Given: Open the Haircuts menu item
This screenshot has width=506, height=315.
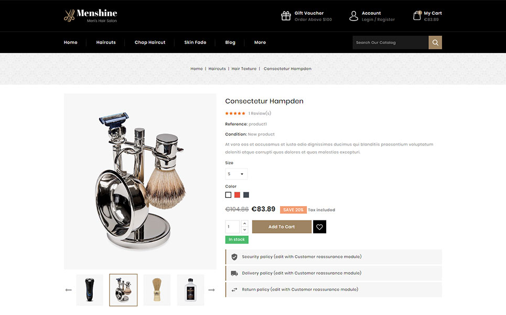Looking at the screenshot, I should 106,43.
